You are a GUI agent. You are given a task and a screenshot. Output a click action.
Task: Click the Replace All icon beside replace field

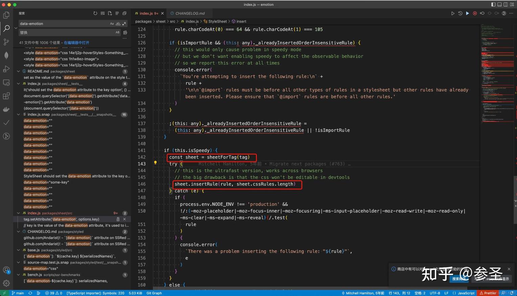pos(125,32)
